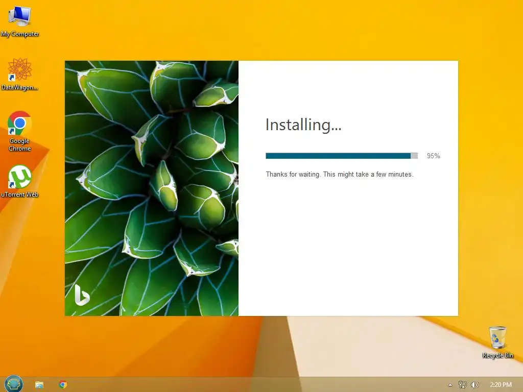Screen dimensions: 523x392
Task: Click the Bing logo in installer
Action: pyautogui.click(x=82, y=295)
